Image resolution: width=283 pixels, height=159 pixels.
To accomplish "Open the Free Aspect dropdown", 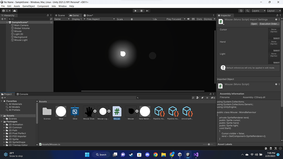I will (100, 19).
